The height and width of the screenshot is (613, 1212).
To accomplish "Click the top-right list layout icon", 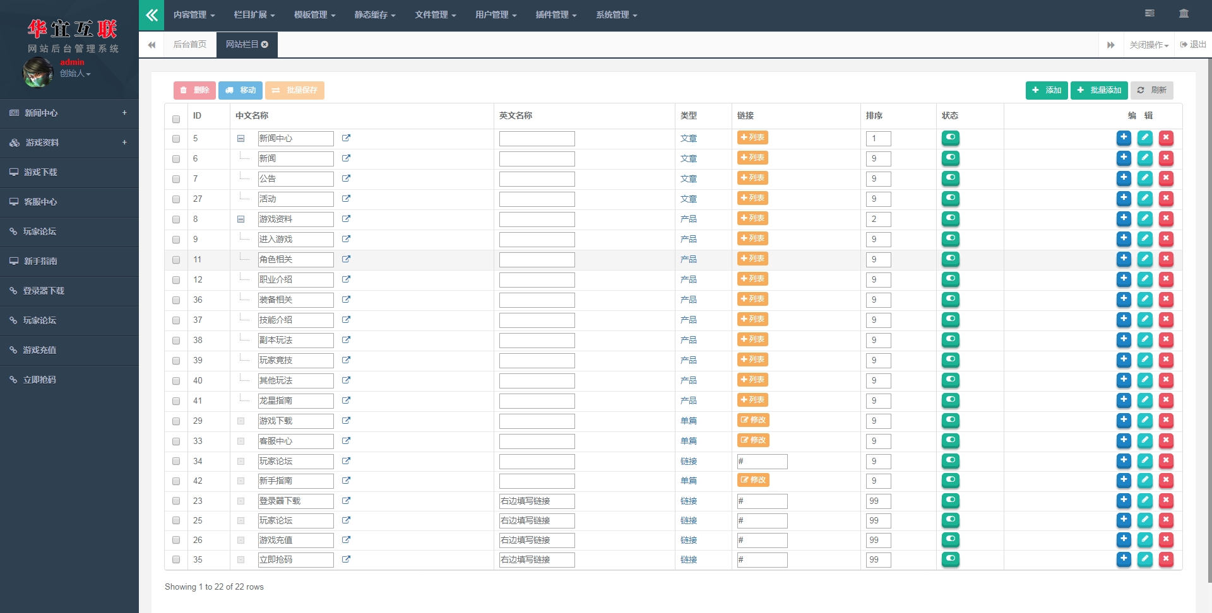I will pyautogui.click(x=1150, y=13).
